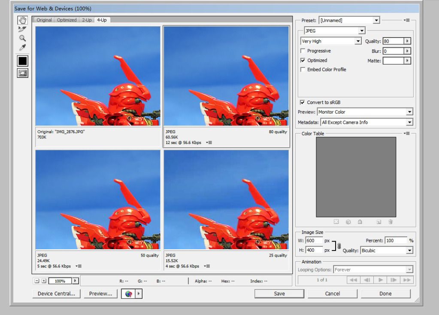
Task: Select the original image preview pane
Action: [x=98, y=76]
